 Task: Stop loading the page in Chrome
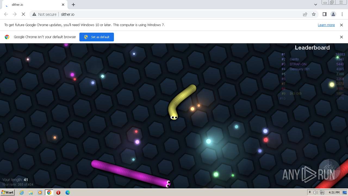point(23,14)
